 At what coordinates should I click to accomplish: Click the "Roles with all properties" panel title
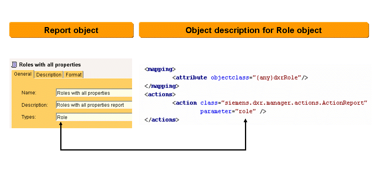coord(50,64)
